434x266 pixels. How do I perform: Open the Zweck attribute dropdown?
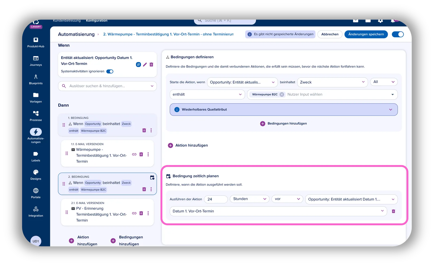click(332, 82)
